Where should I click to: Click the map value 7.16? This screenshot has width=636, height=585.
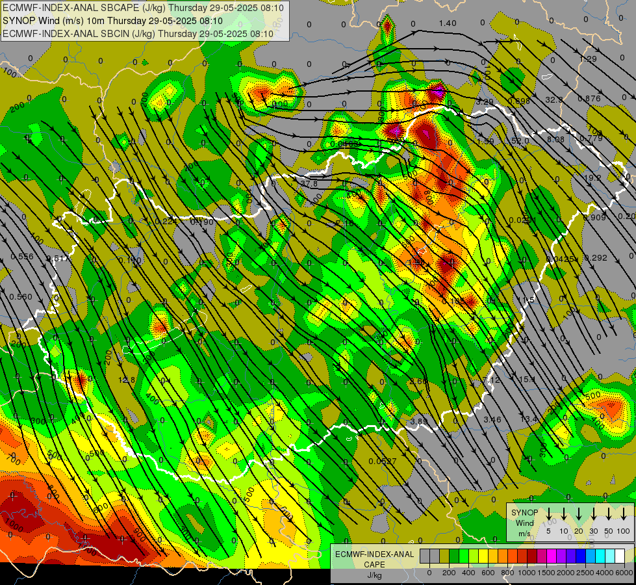click(x=345, y=224)
